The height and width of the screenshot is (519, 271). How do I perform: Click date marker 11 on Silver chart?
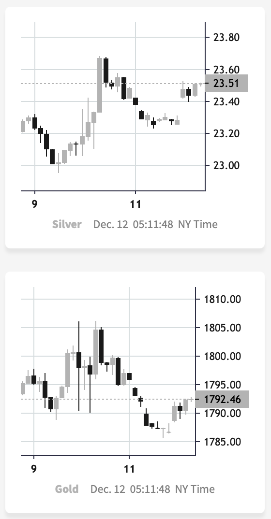(x=135, y=204)
